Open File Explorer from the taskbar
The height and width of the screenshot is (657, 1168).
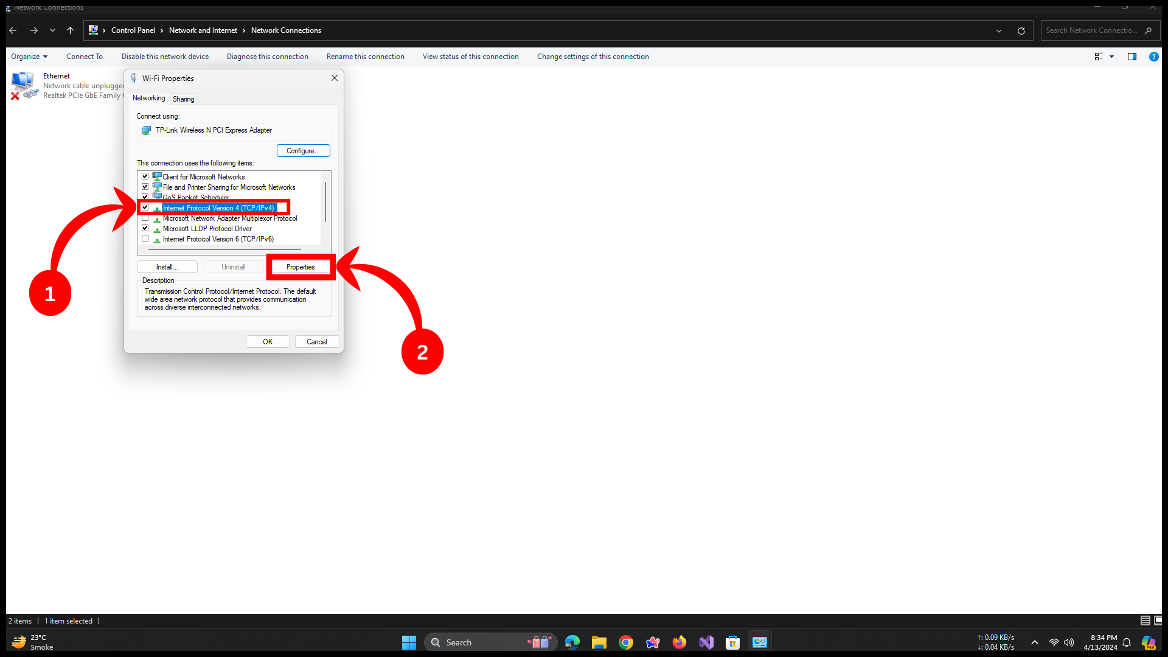[599, 642]
